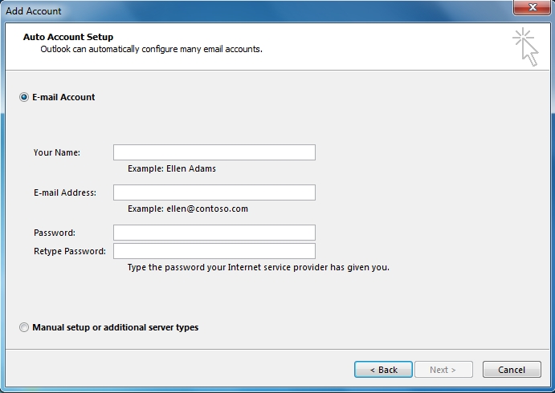Click the Auto Account Setup heading
This screenshot has height=393, width=555.
pos(68,37)
